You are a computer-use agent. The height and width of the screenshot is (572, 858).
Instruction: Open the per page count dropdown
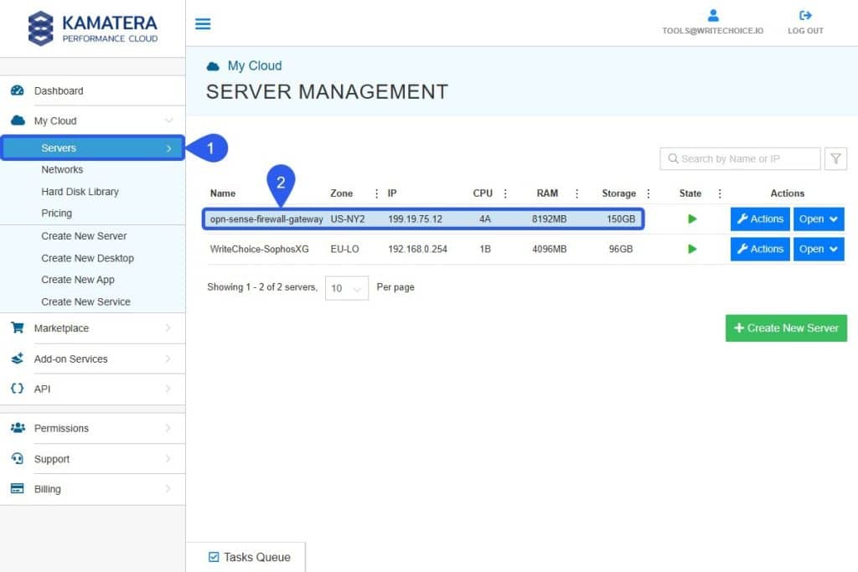346,288
